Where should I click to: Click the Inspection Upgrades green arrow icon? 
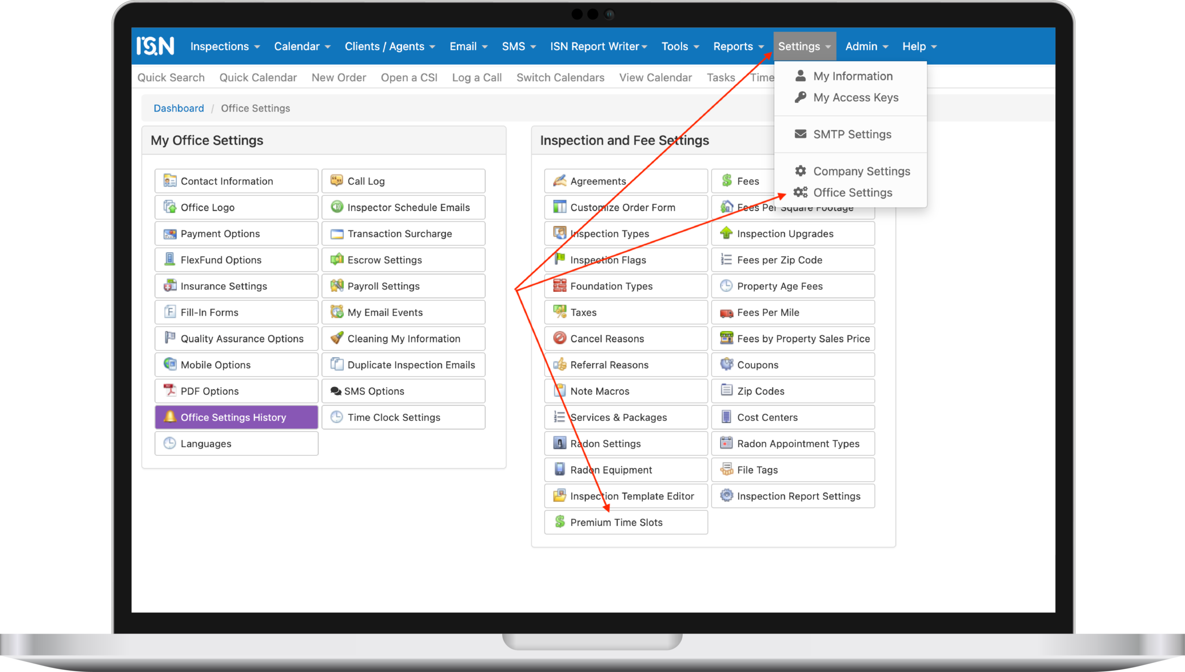pos(726,233)
